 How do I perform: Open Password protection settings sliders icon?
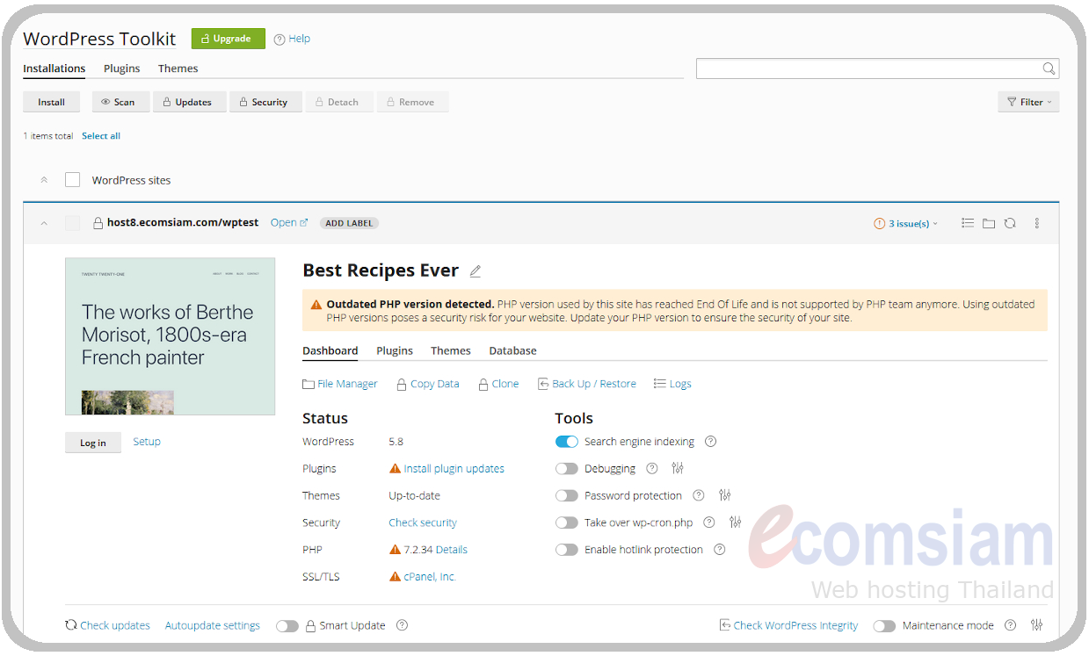[x=724, y=495]
